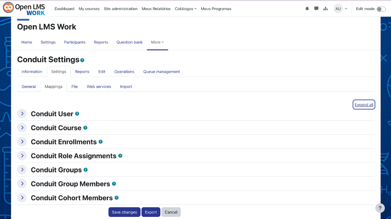This screenshot has width=391, height=219.
Task: Open Site administration menu item
Action: (x=121, y=9)
